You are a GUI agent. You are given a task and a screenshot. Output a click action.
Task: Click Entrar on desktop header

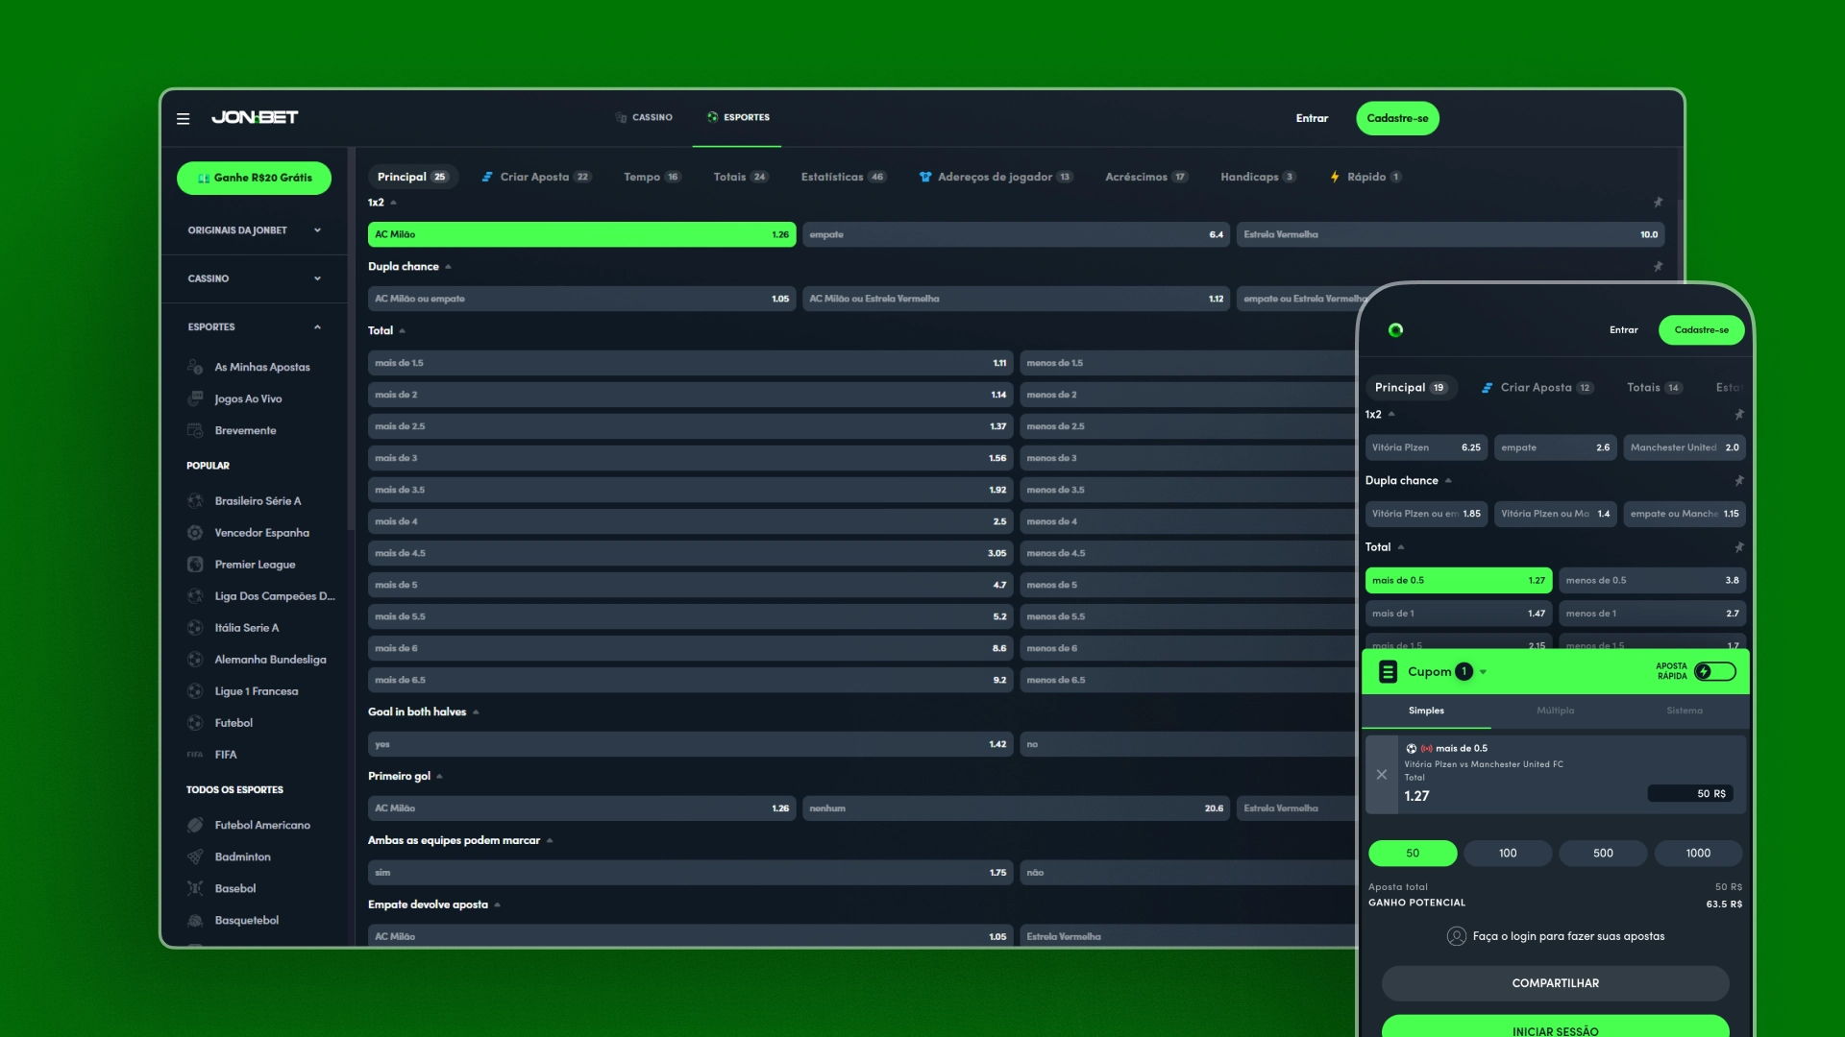tap(1312, 118)
